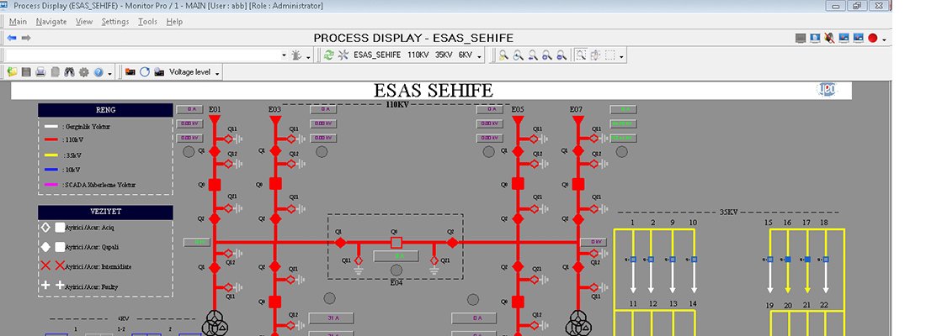Click the blue help question mark icon
Screen dimensions: 926x336
point(98,73)
